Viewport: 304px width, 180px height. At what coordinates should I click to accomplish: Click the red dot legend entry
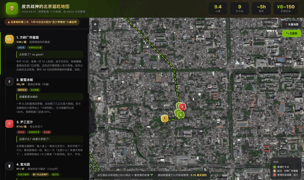pos(285,175)
